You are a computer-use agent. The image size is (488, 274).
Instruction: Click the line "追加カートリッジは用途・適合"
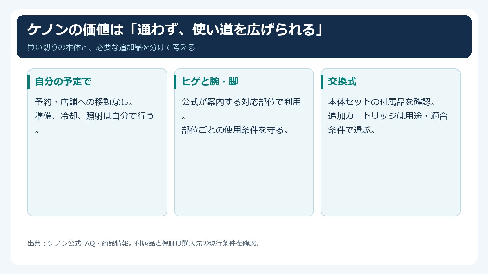(388, 116)
